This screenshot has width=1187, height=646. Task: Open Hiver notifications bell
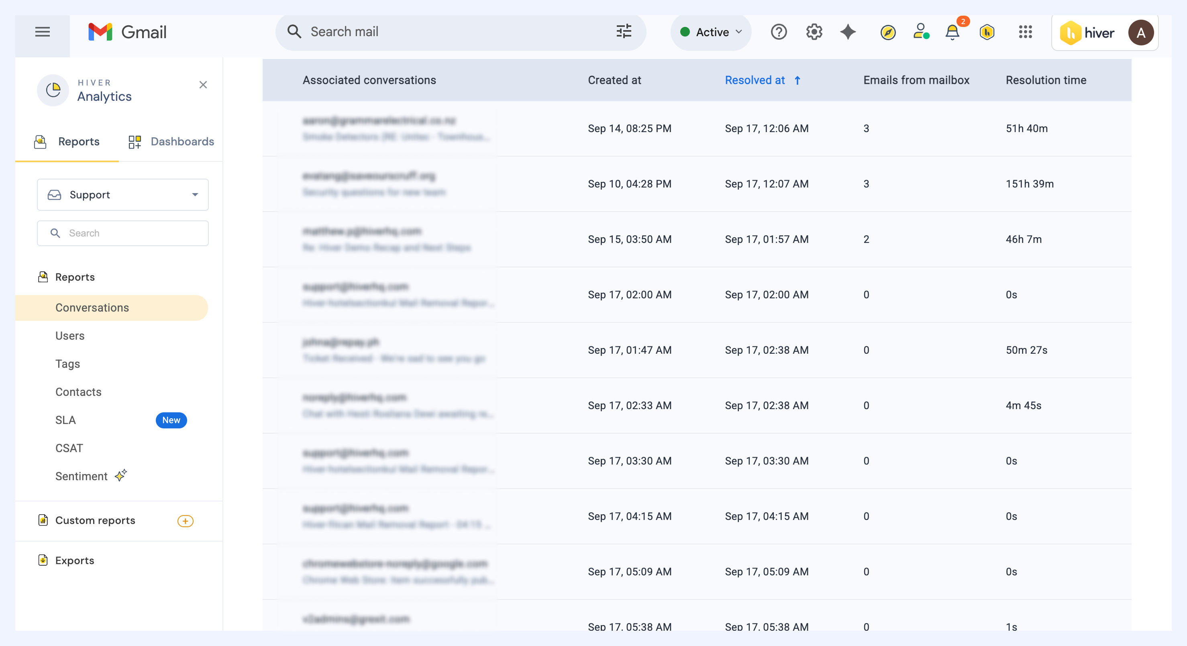click(952, 32)
